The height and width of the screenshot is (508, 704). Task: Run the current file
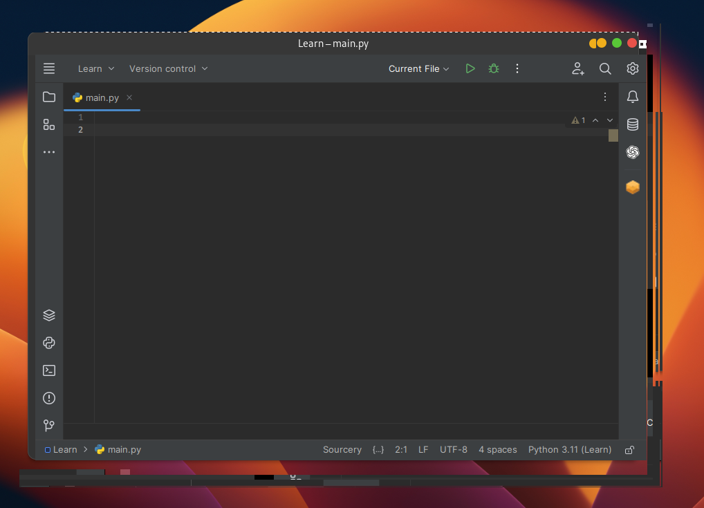[470, 68]
